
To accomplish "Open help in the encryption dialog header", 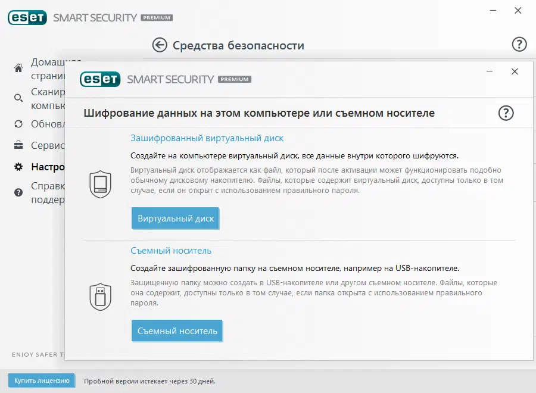I will (506, 114).
